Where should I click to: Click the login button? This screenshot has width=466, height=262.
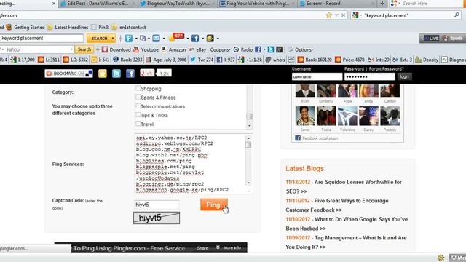click(404, 76)
